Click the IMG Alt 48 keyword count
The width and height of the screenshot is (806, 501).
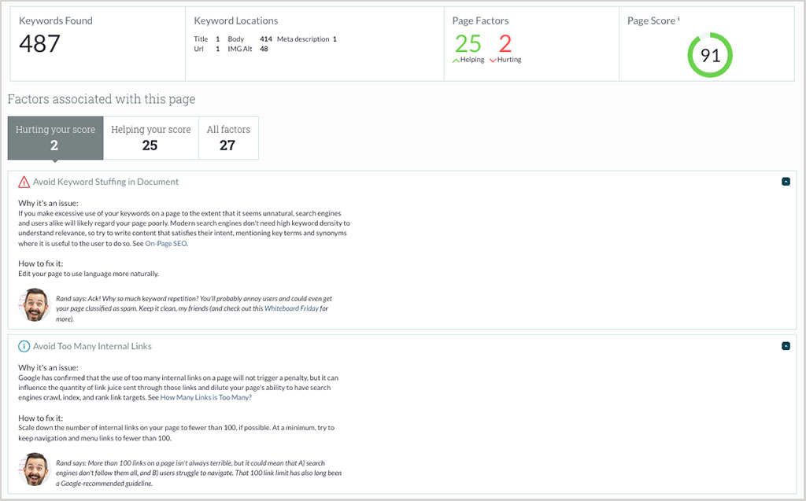(248, 49)
